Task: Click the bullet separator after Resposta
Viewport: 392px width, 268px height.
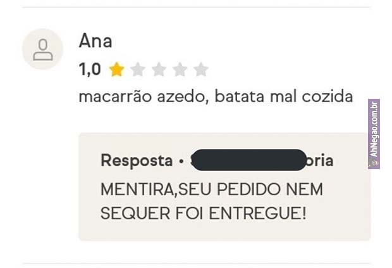Action: point(181,161)
